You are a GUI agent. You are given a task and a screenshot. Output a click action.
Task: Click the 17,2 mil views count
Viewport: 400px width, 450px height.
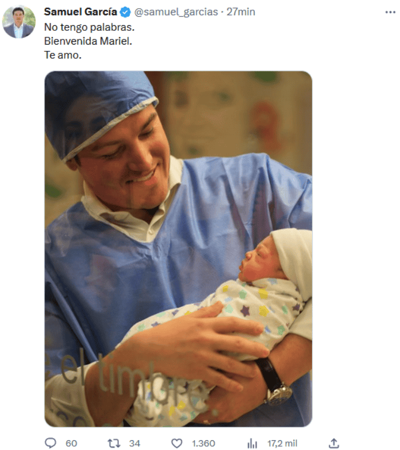(282, 443)
